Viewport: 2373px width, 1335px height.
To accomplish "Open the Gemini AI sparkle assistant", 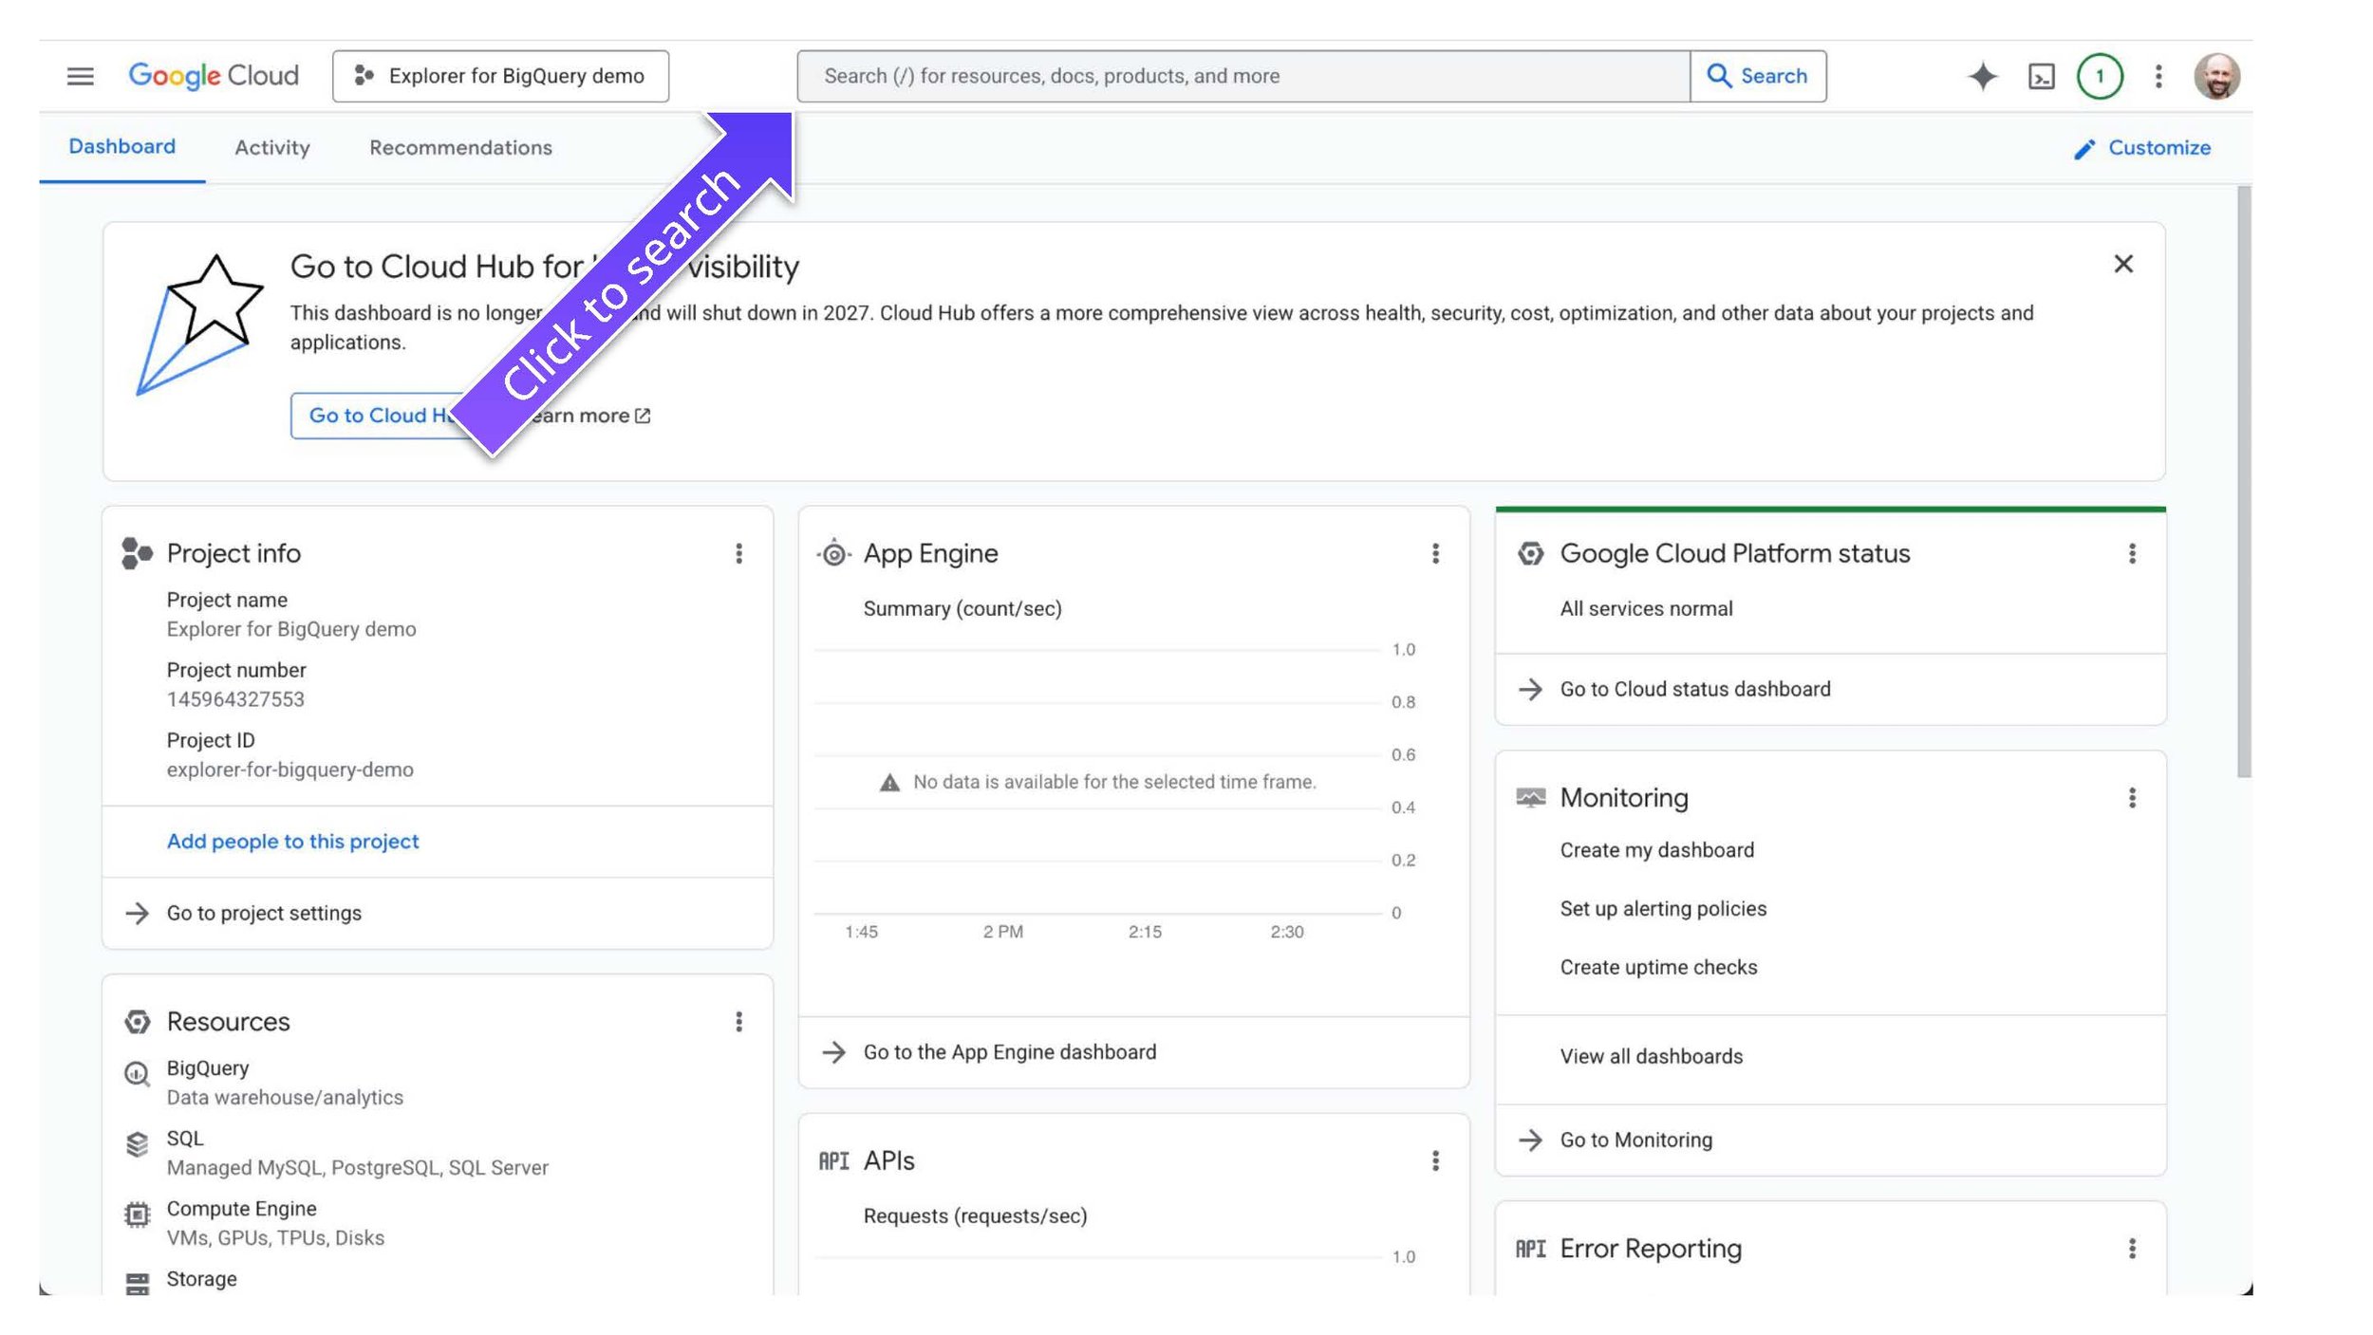I will 1982,76.
